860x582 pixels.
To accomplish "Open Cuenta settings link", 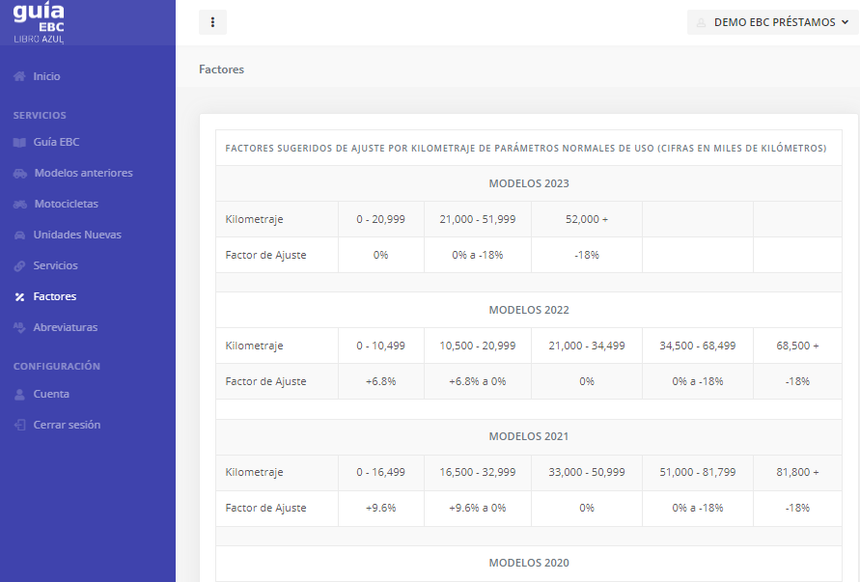I will pos(51,394).
